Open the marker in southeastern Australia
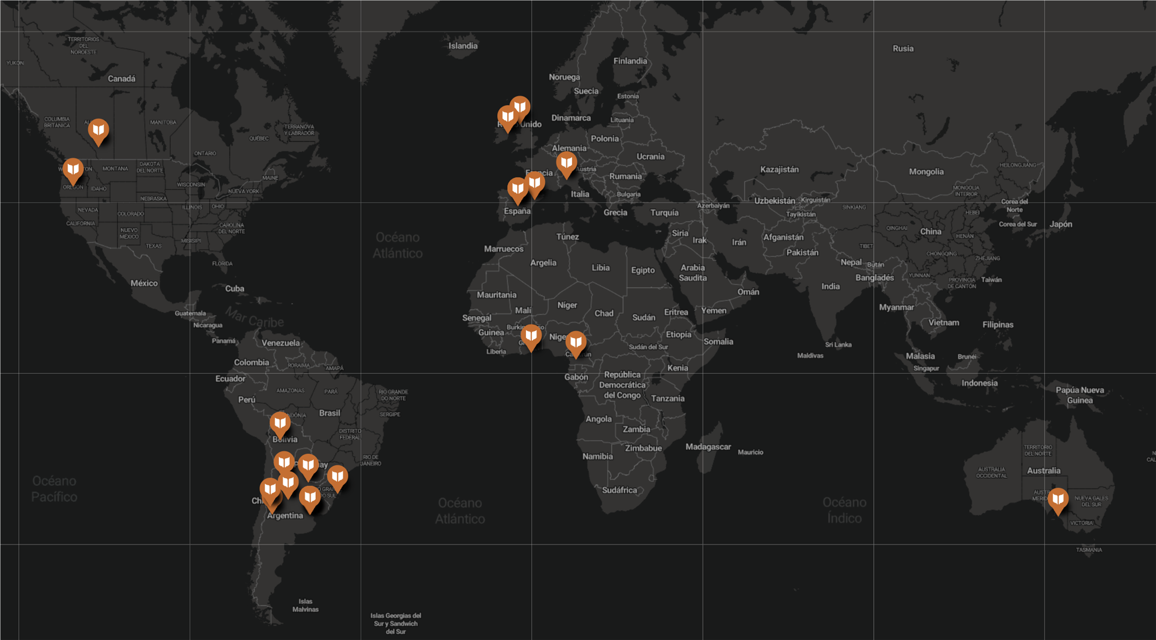Viewport: 1156px width, 640px height. click(1058, 500)
